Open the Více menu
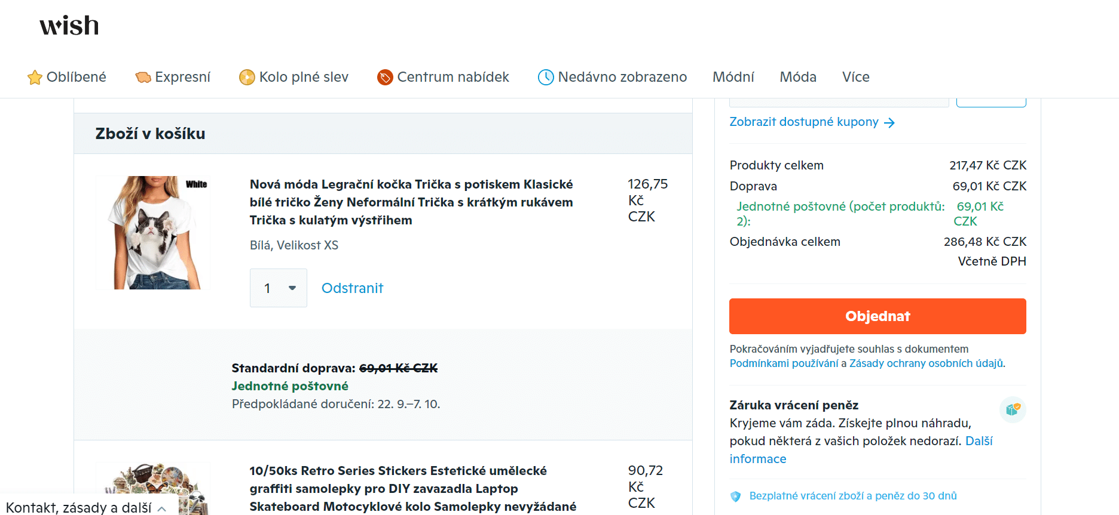This screenshot has height=515, width=1119. [x=855, y=77]
